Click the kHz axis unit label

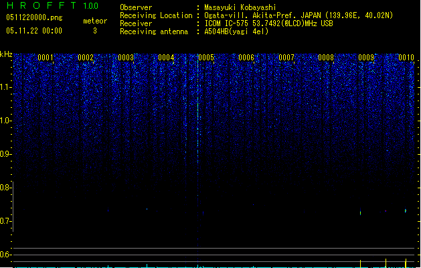tap(6, 54)
